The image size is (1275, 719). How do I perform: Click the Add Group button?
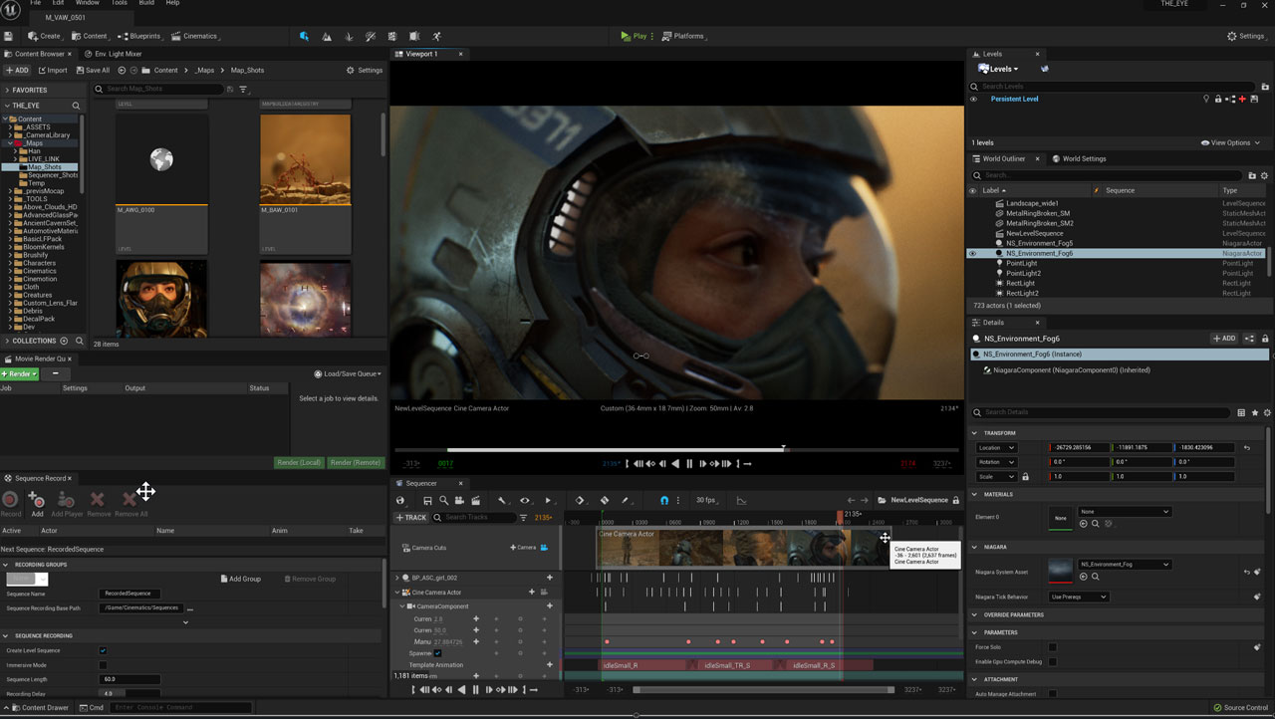[x=240, y=579]
